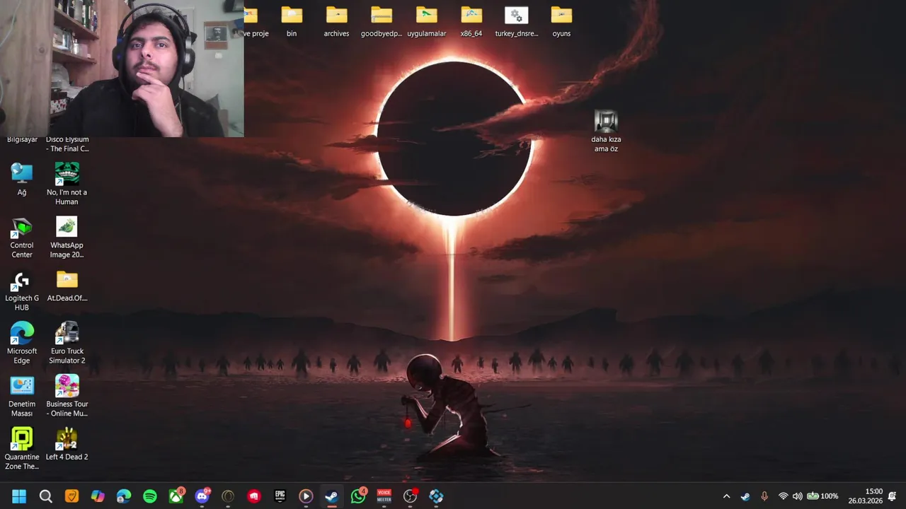Click the battery 100% indicator
906x509 pixels.
822,496
